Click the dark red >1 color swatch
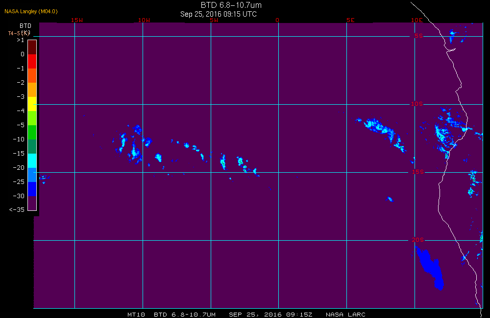490x318 pixels. (32, 47)
